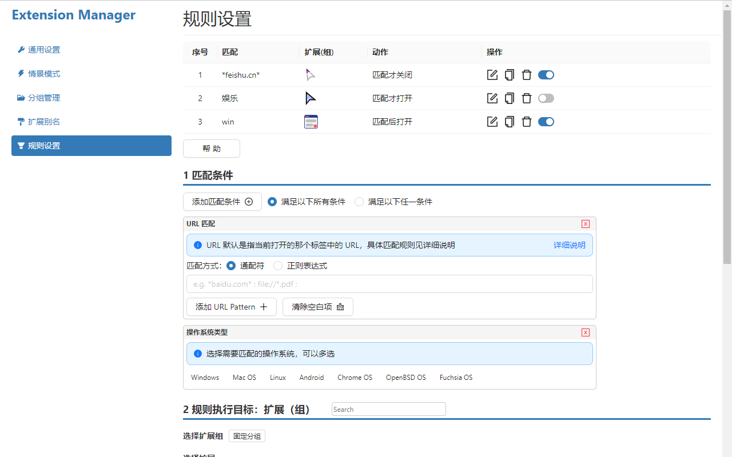Viewport: 732px width, 457px height.
Task: Remove the URL 匹配 condition block
Action: point(585,224)
